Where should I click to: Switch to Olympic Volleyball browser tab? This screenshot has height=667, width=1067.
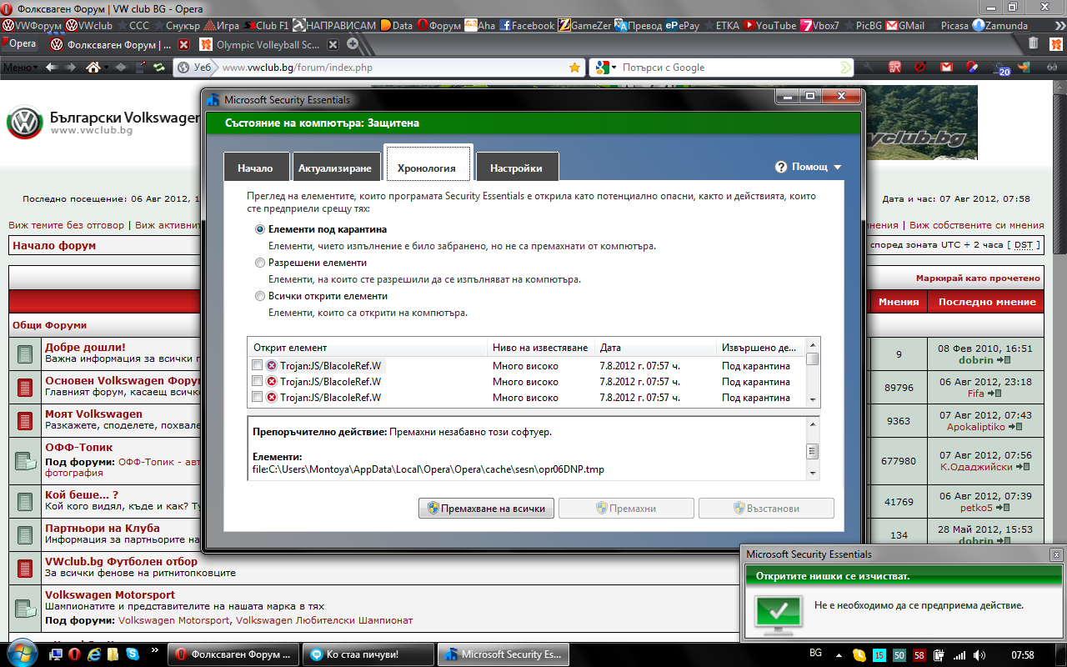coord(267,45)
